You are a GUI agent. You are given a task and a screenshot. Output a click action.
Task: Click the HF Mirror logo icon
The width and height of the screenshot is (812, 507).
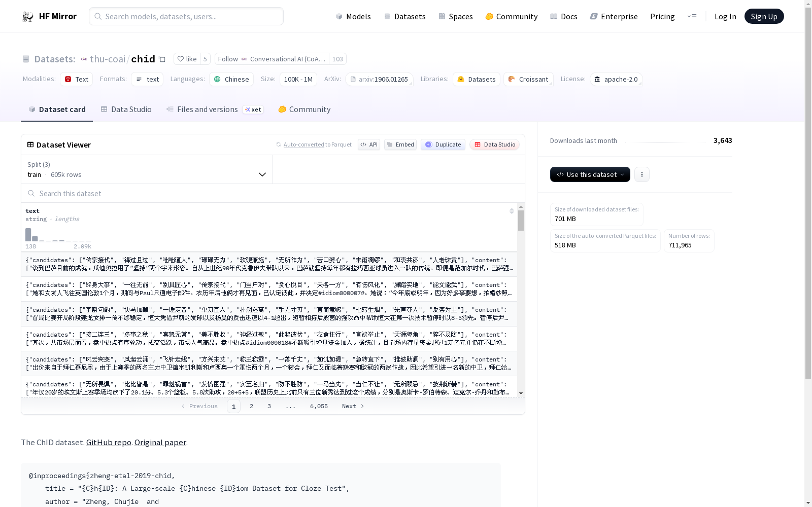click(28, 17)
